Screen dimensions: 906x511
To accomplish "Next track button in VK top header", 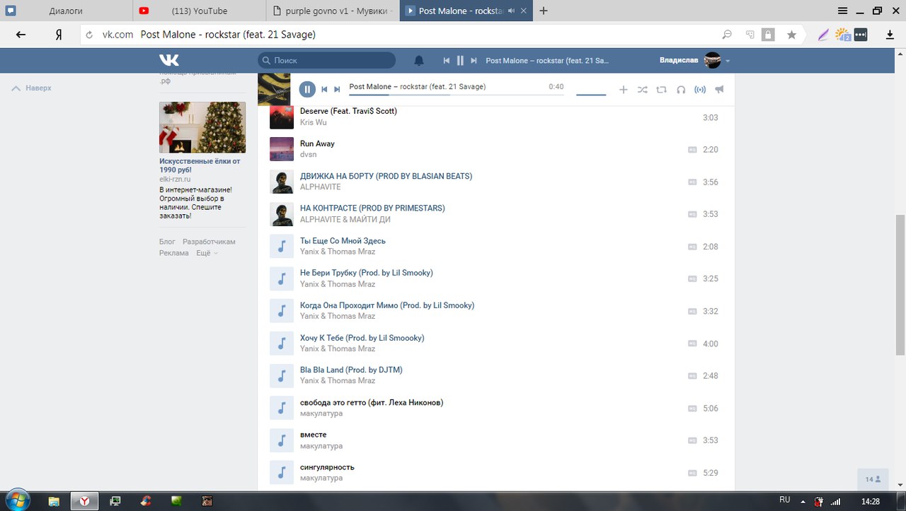I will click(474, 61).
